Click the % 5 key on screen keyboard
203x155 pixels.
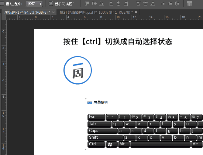pyautogui.click(x=172, y=117)
